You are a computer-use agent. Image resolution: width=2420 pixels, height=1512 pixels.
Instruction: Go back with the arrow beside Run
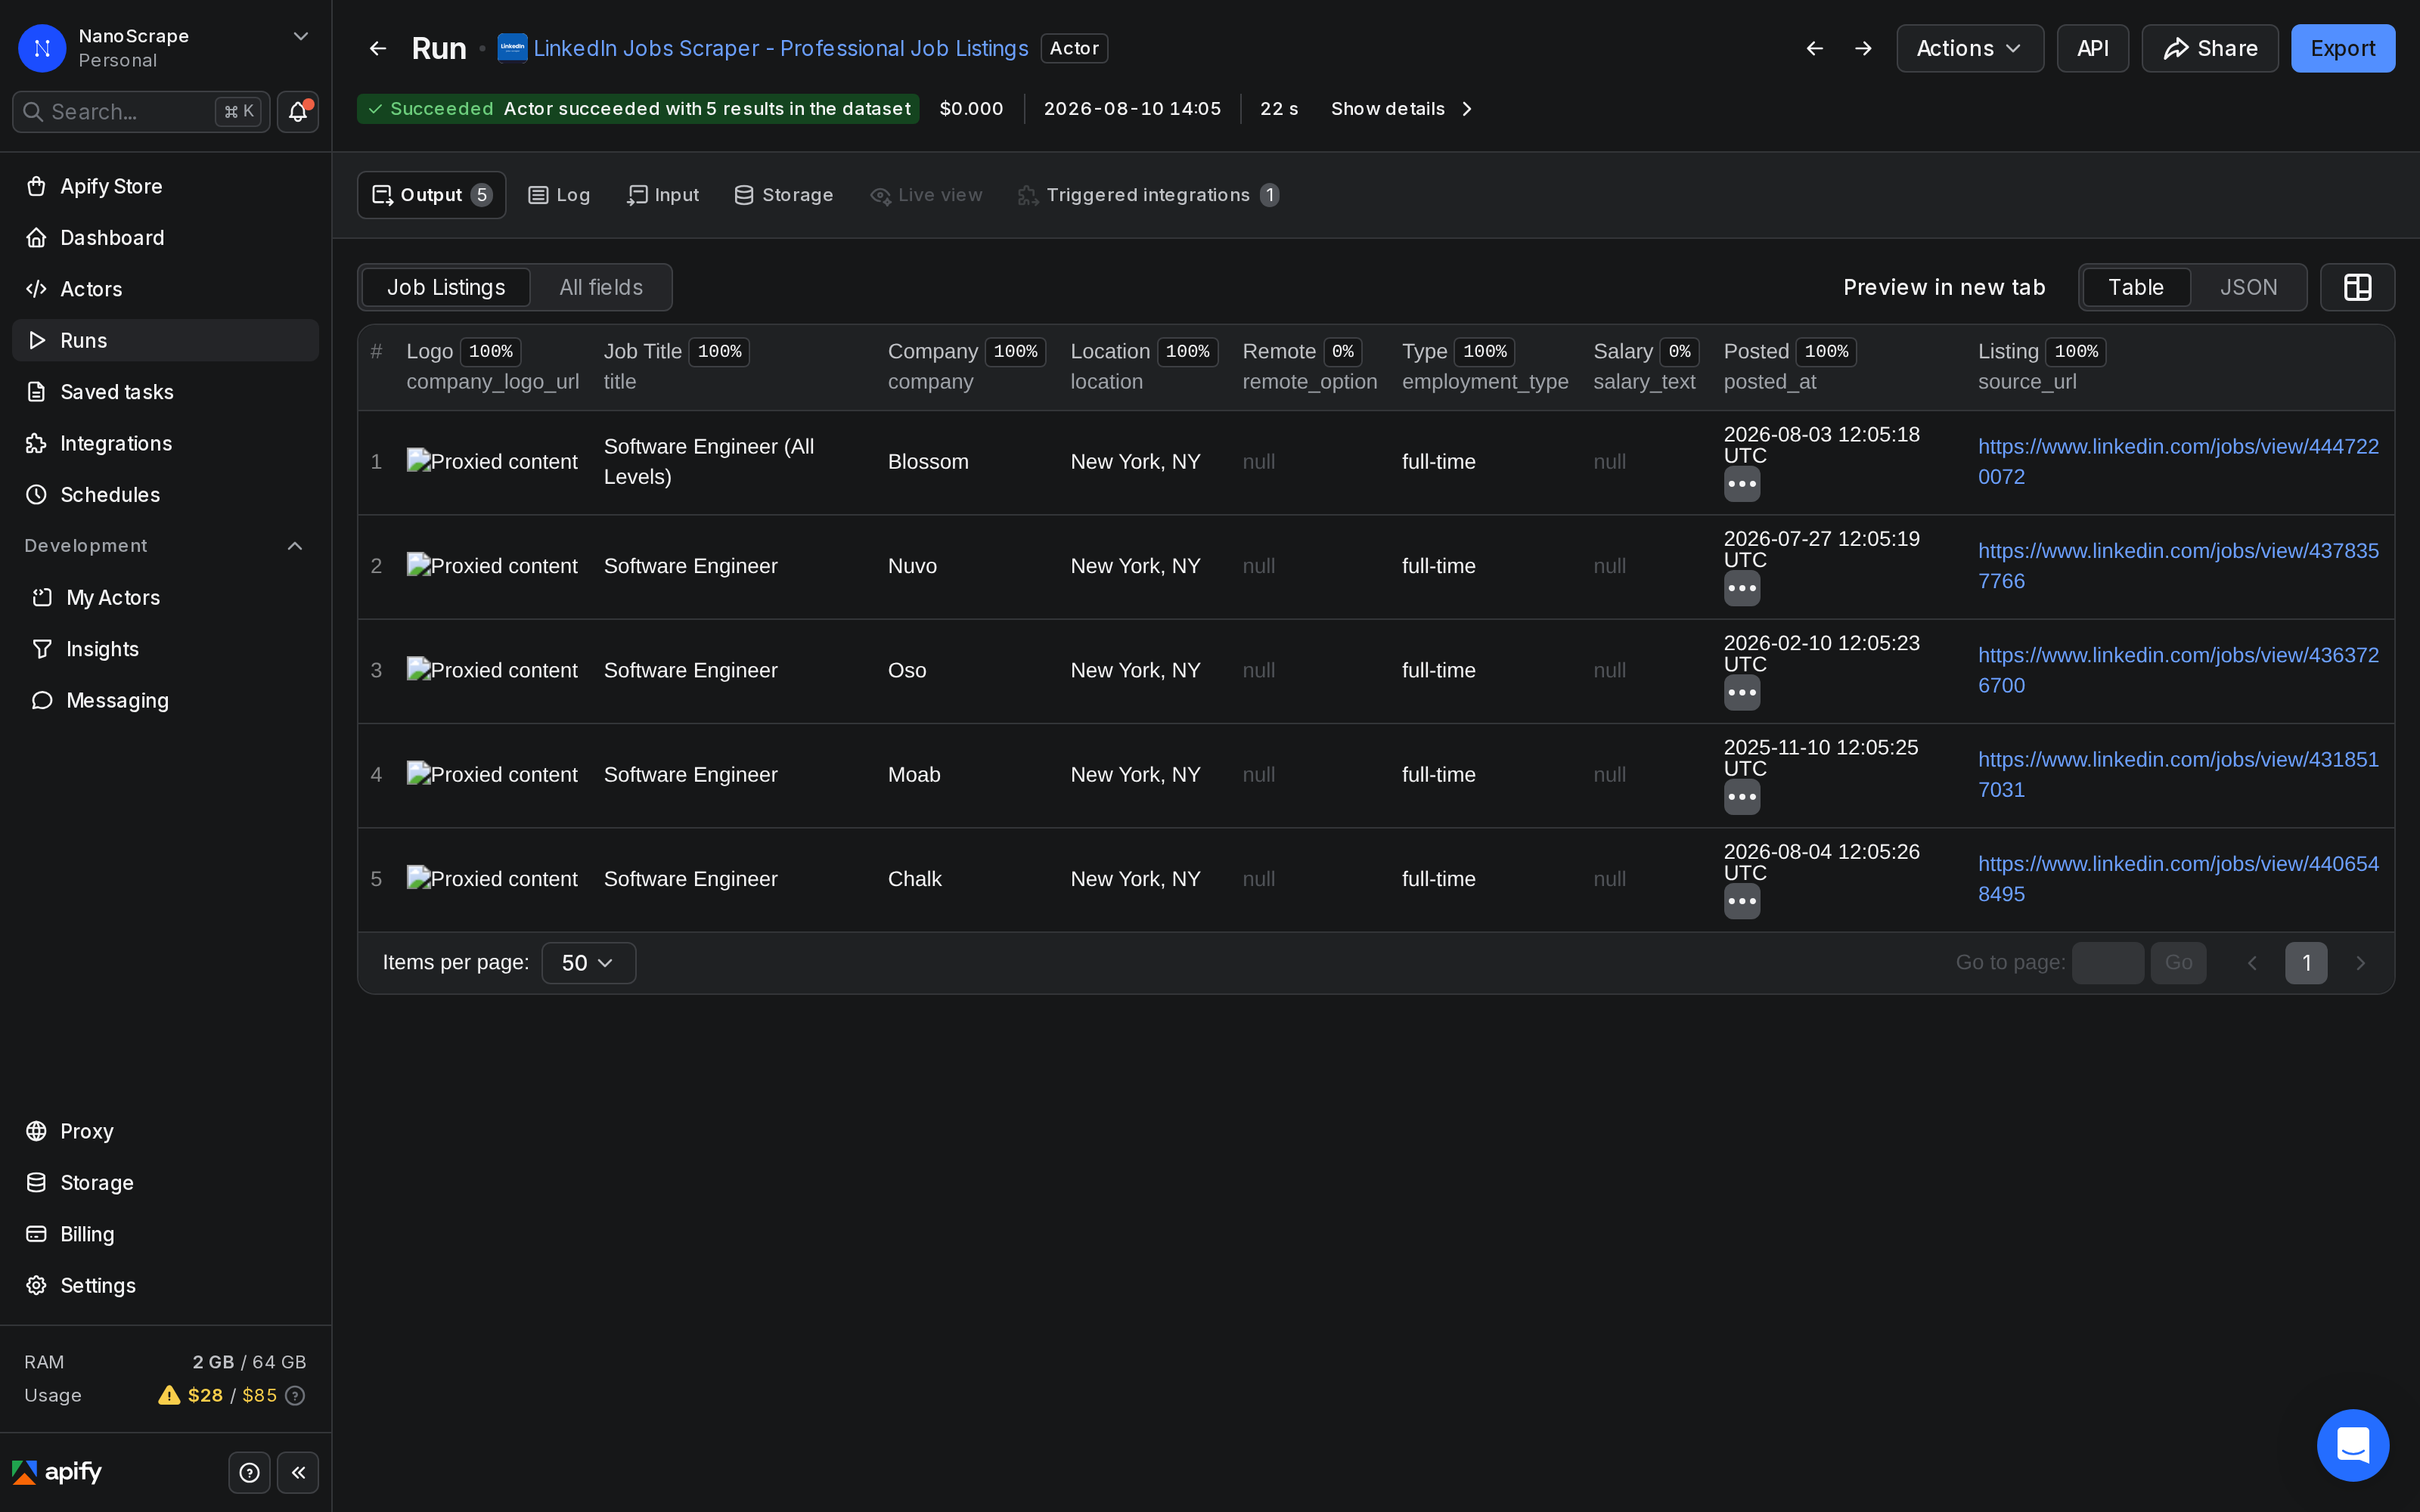point(378,48)
